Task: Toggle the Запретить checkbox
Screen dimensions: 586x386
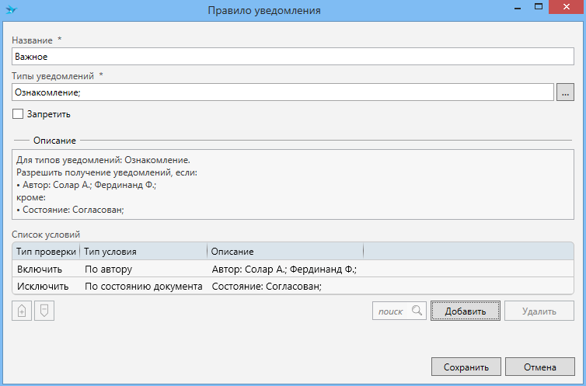Action: [x=18, y=114]
